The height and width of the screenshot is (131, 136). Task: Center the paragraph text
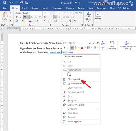coord(59,17)
